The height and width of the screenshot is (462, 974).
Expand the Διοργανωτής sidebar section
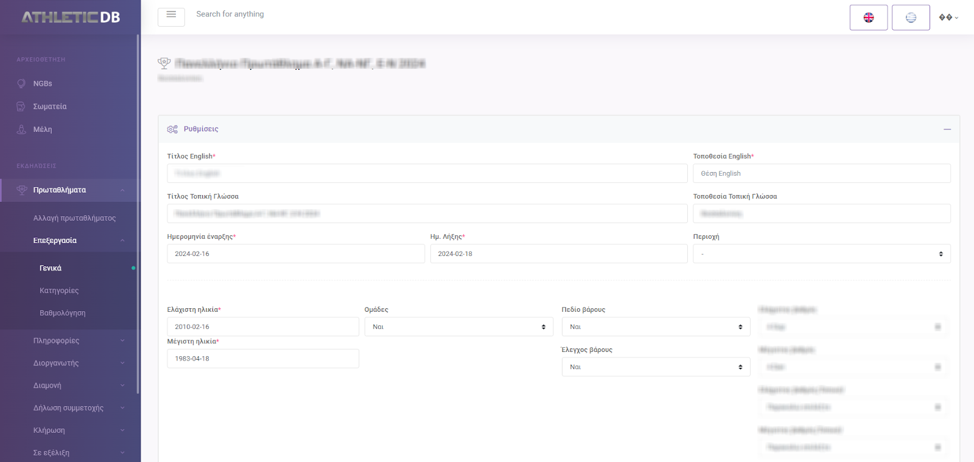[70, 364]
